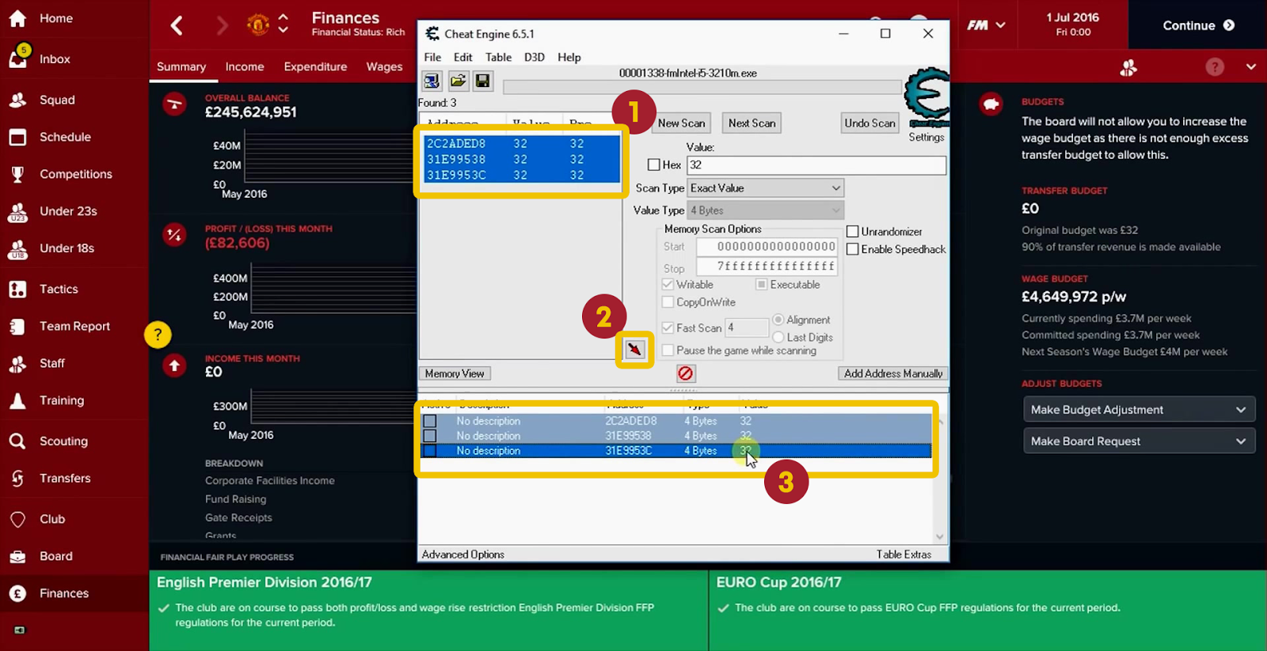Viewport: 1267px width, 651px height.
Task: Click Add Address Manually
Action: click(x=893, y=373)
